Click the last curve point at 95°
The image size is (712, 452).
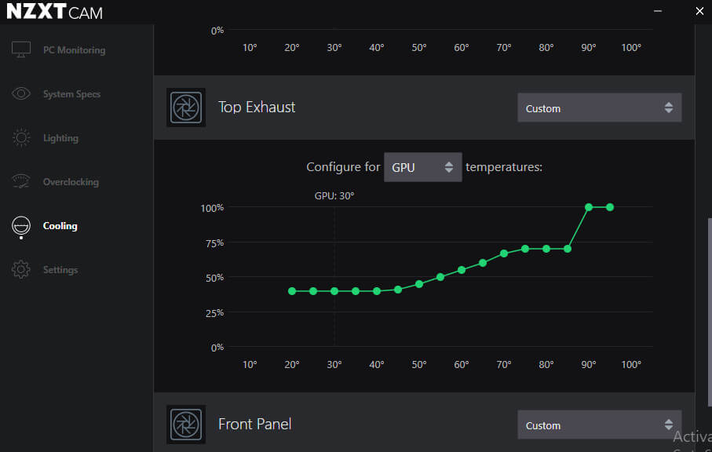[610, 207]
